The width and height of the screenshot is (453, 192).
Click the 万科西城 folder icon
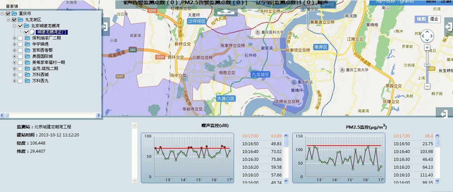[28, 74]
